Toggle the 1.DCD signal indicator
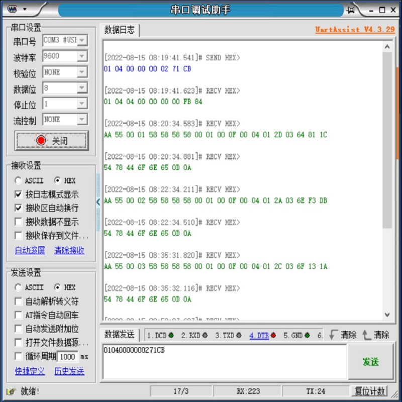 pyautogui.click(x=171, y=335)
